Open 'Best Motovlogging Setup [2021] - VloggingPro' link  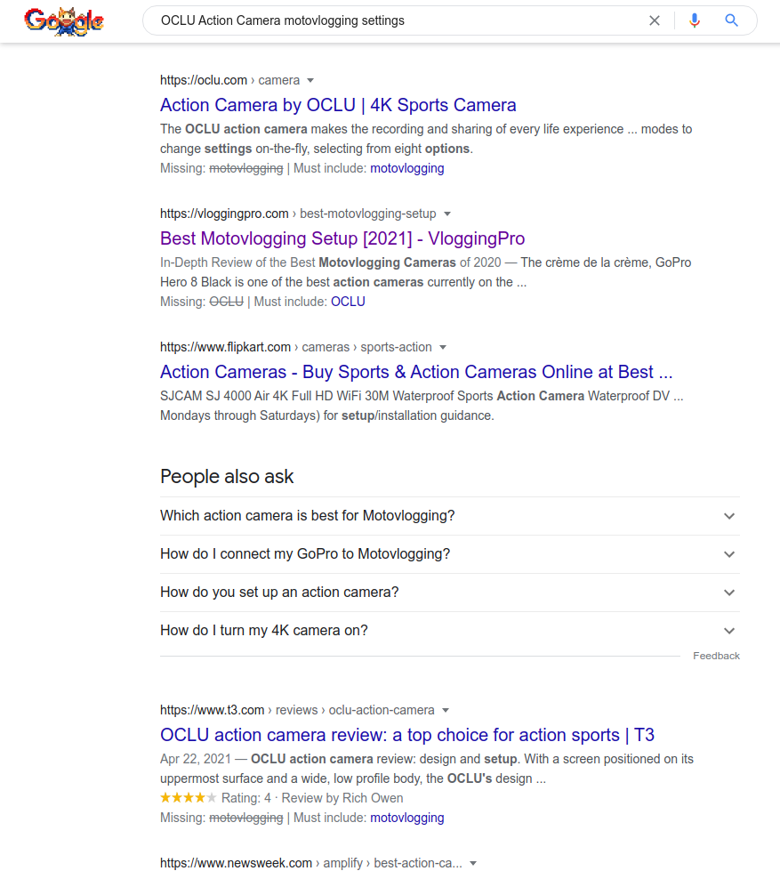click(x=342, y=238)
